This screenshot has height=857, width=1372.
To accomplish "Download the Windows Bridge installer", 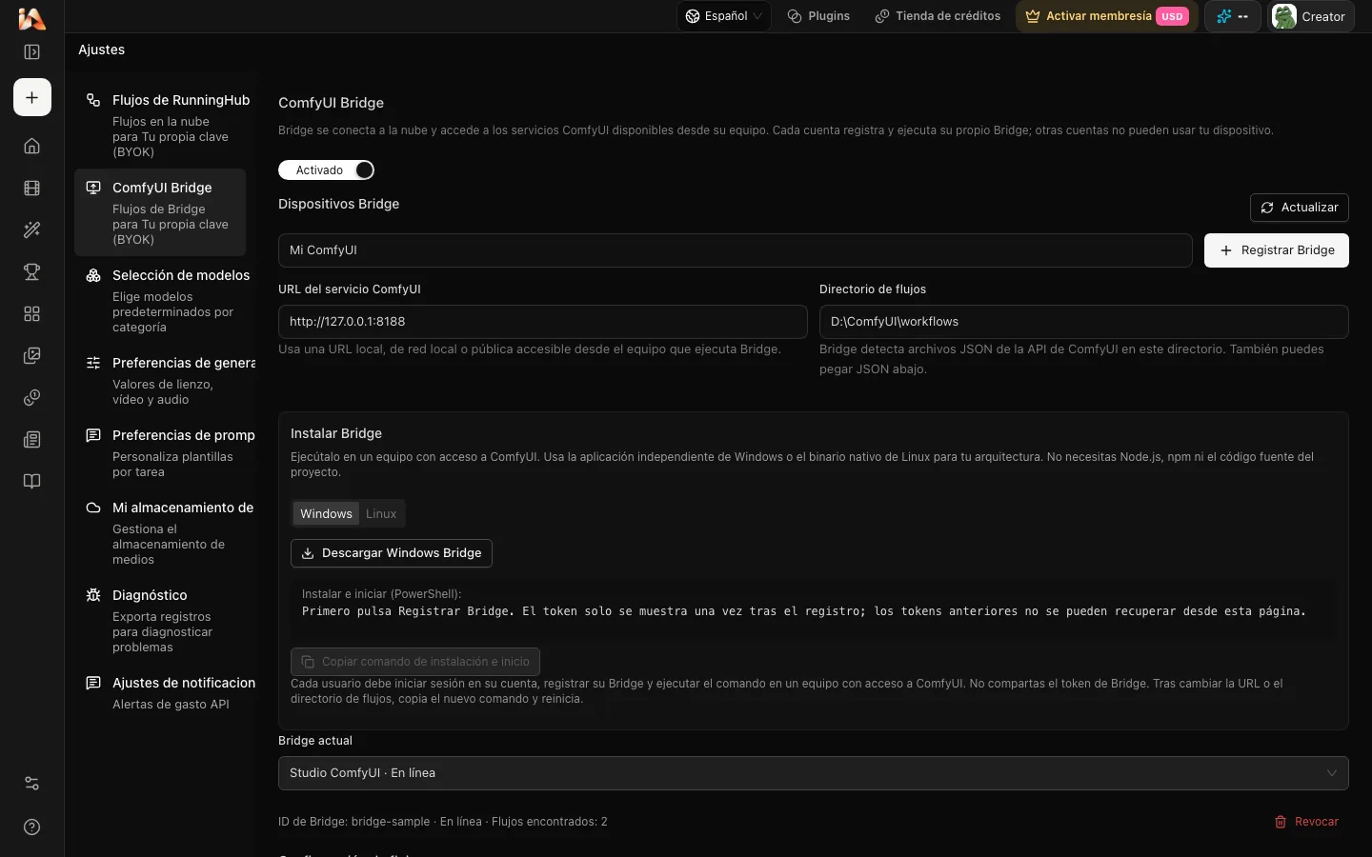I will [392, 553].
